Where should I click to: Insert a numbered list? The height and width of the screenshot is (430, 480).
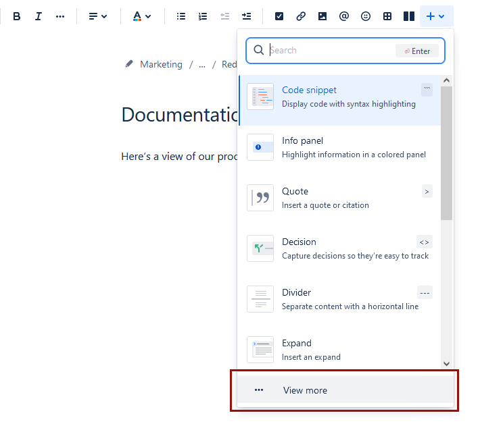(x=203, y=16)
